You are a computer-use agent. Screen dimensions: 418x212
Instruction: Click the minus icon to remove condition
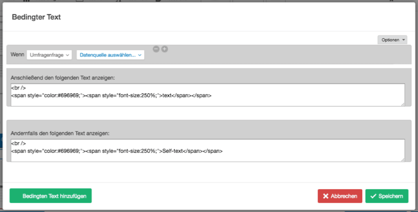click(156, 49)
